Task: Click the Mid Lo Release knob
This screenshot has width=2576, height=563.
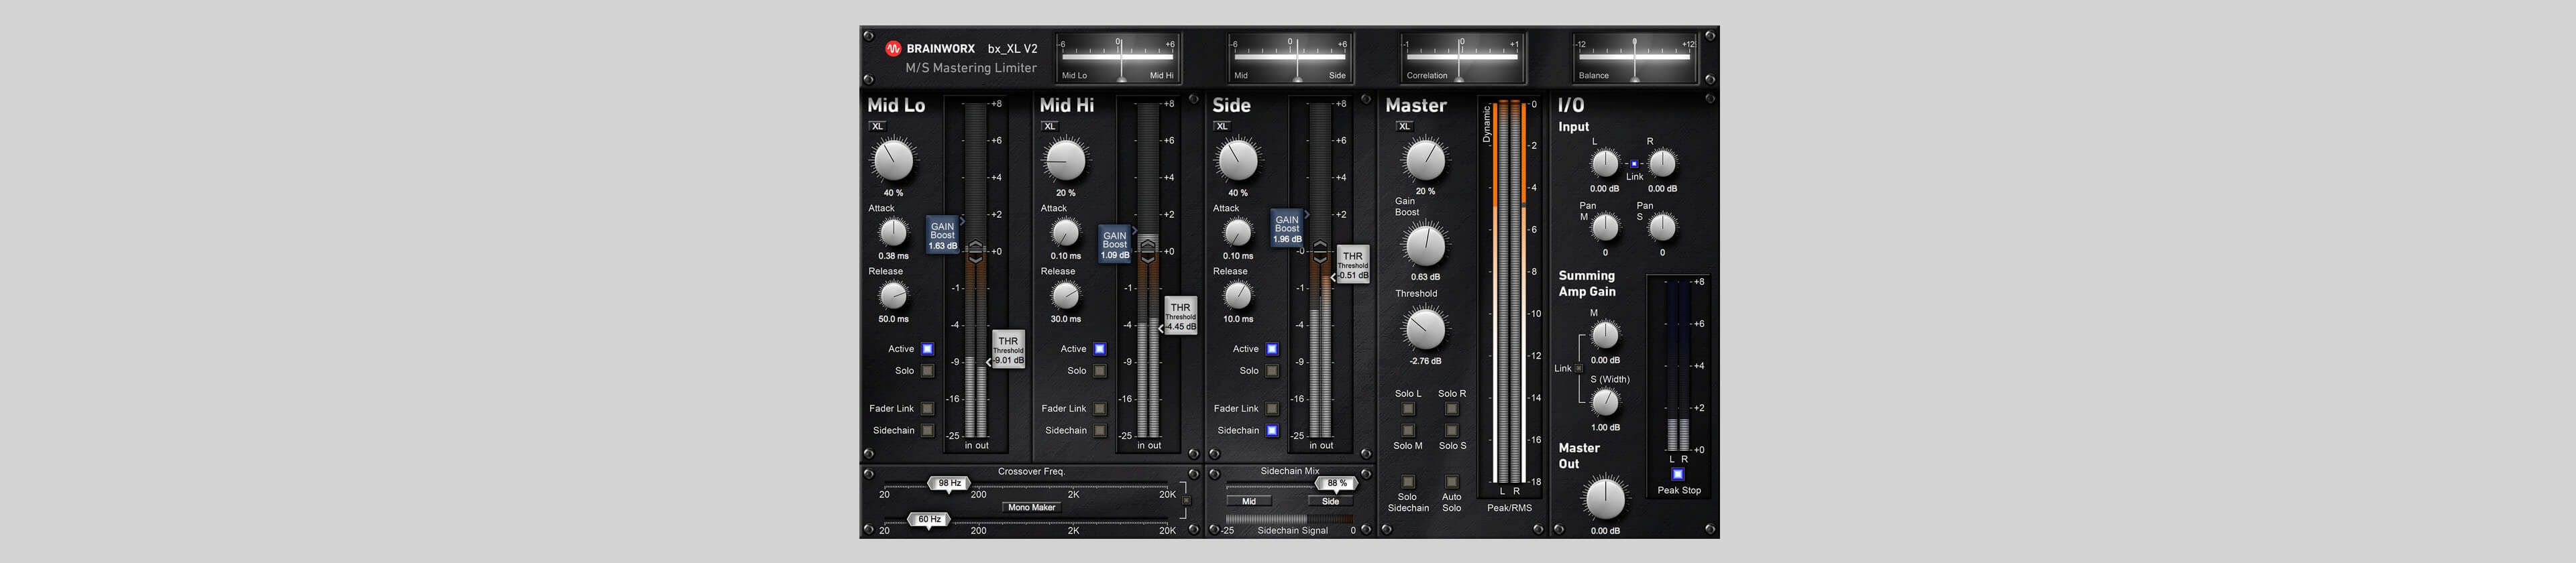Action: pos(893,296)
